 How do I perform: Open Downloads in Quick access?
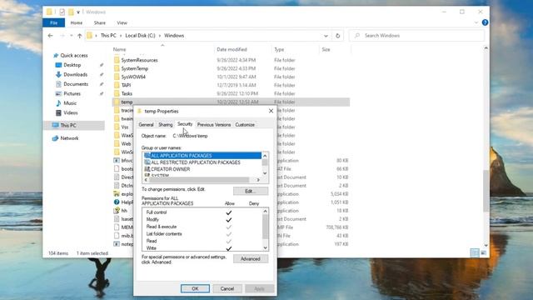click(75, 74)
